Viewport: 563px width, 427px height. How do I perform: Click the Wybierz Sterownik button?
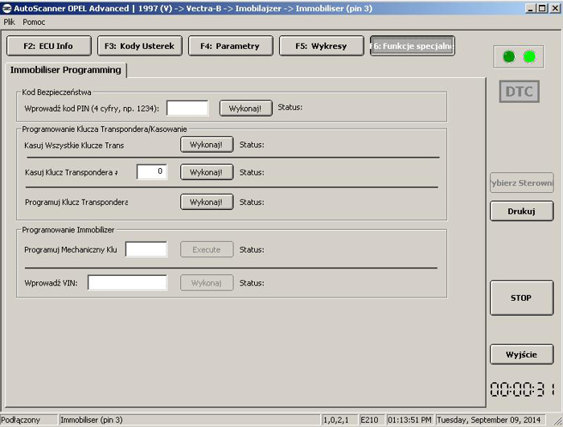point(522,183)
